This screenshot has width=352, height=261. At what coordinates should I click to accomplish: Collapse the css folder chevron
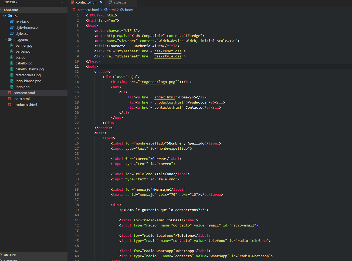[5, 16]
